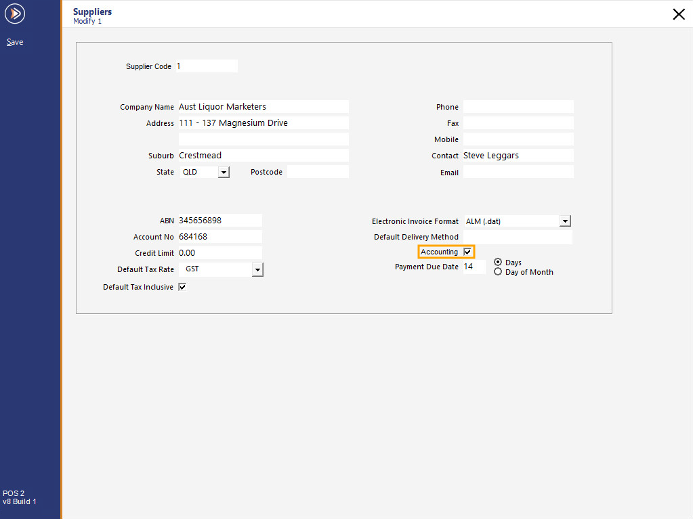Close the Suppliers window

(679, 14)
